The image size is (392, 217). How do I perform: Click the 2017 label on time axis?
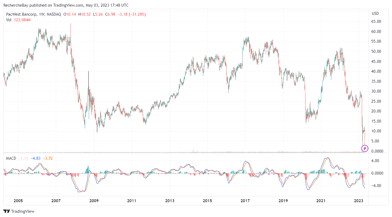[x=245, y=201]
